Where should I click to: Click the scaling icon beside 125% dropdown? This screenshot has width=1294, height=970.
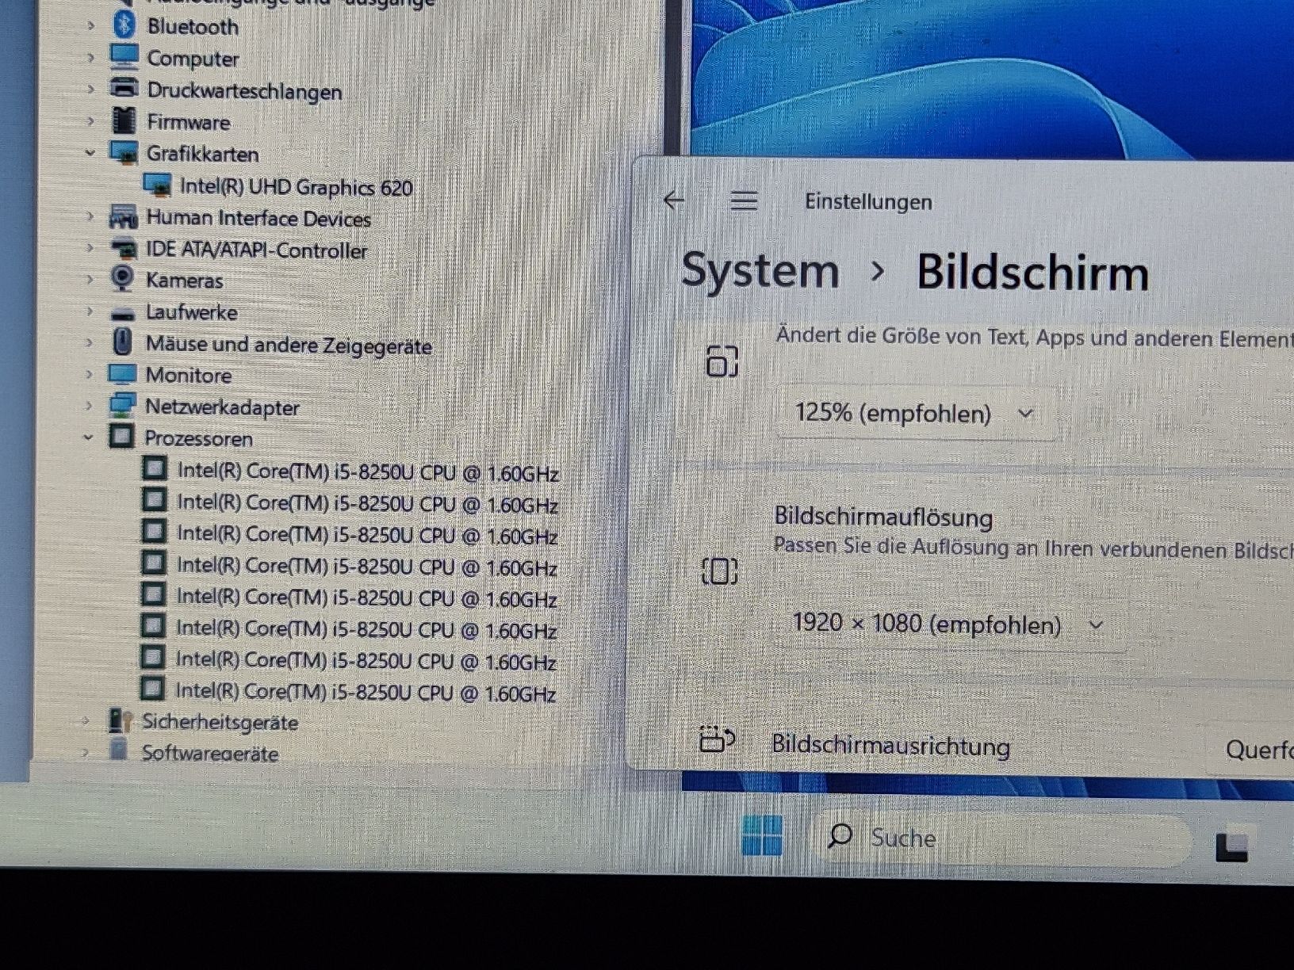[722, 361]
